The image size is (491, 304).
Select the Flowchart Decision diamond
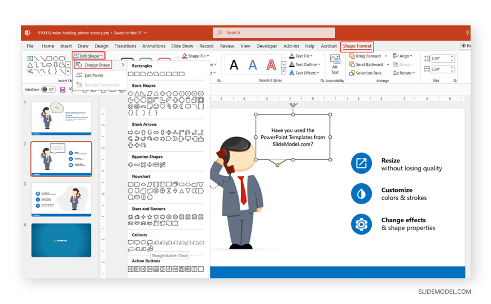143,184
